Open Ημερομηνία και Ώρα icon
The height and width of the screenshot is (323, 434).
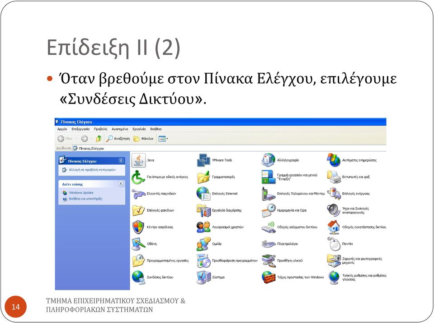click(x=269, y=210)
